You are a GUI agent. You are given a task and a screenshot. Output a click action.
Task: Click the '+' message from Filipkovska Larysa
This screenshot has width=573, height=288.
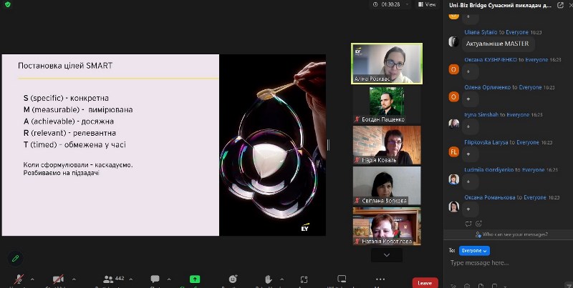(x=471, y=154)
